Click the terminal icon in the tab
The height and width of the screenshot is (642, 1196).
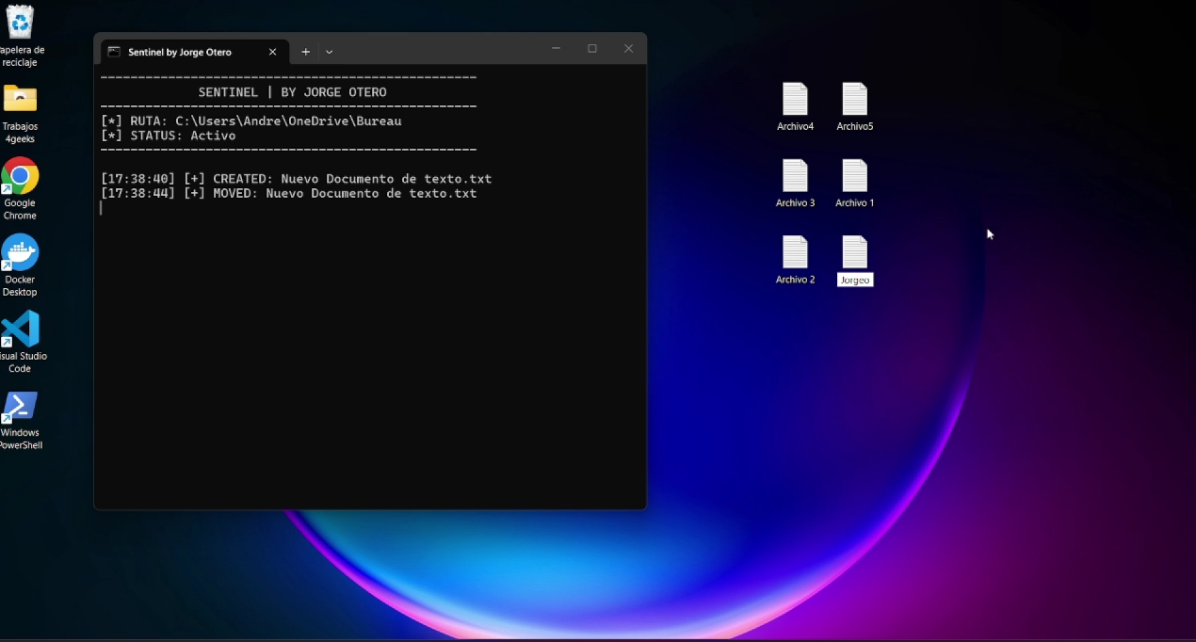point(114,52)
